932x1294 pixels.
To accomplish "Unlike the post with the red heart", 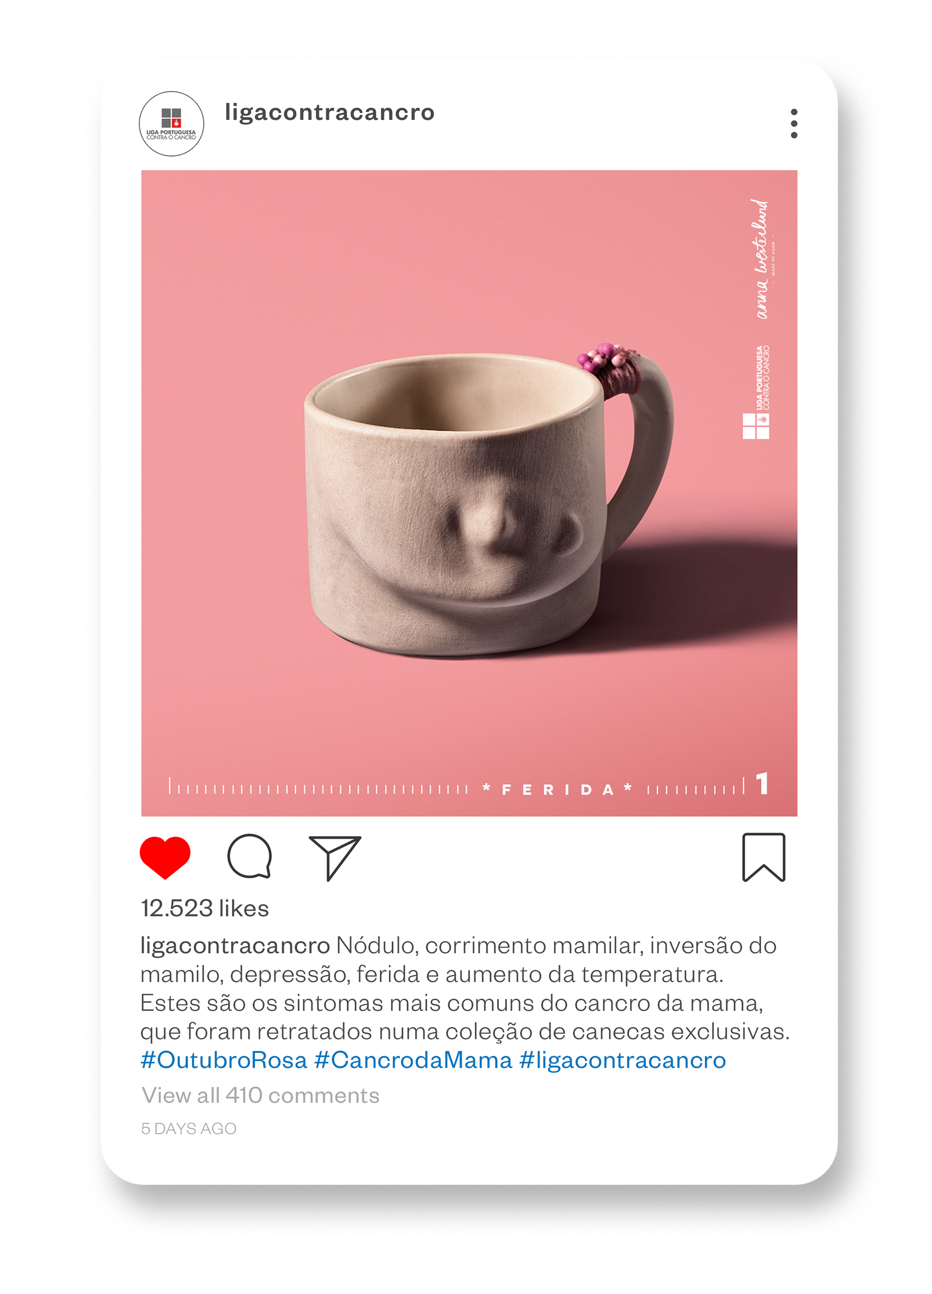I will (165, 857).
